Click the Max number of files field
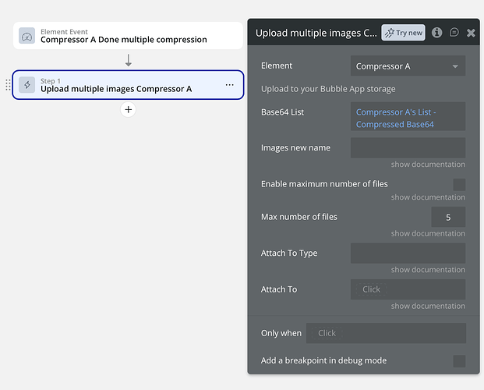 448,218
